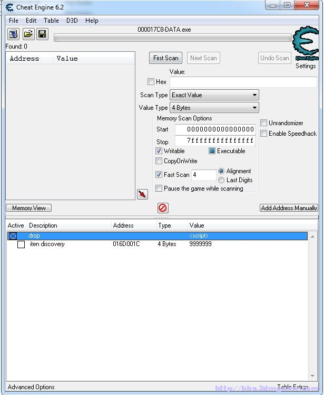Open the D3D menu
The width and height of the screenshot is (324, 395).
72,21
